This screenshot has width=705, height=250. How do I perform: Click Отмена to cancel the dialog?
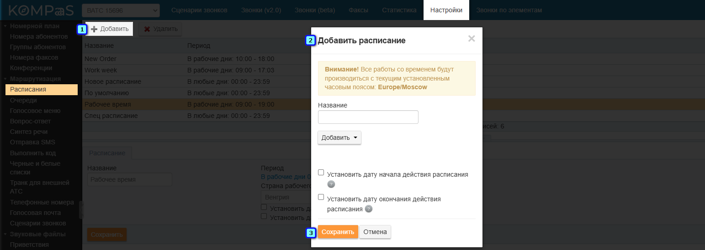[x=375, y=232]
